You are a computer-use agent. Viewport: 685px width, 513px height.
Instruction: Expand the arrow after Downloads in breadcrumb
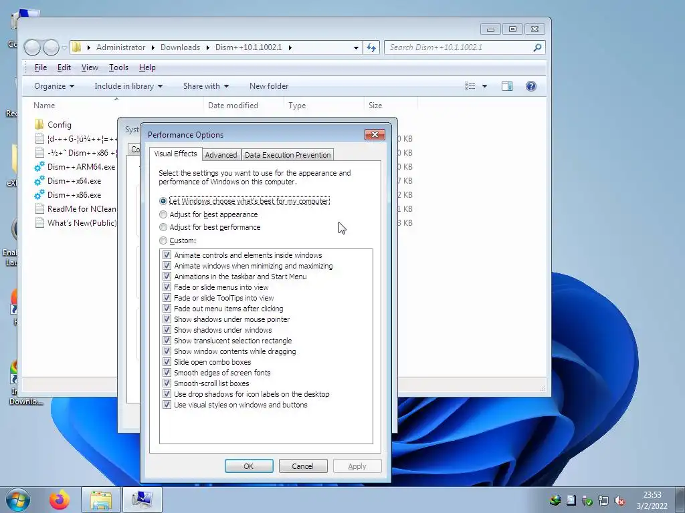207,47
